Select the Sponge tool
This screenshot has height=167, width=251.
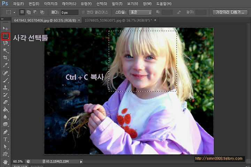pos(5,124)
